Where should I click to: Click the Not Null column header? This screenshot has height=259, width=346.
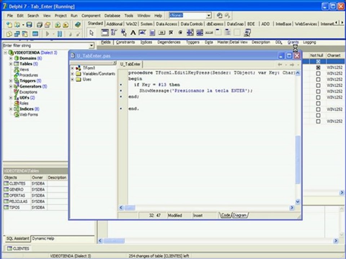(x=317, y=55)
